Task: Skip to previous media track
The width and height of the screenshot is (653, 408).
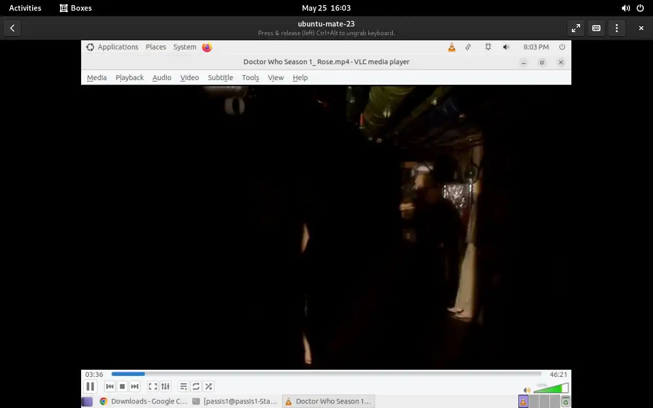Action: [x=110, y=387]
